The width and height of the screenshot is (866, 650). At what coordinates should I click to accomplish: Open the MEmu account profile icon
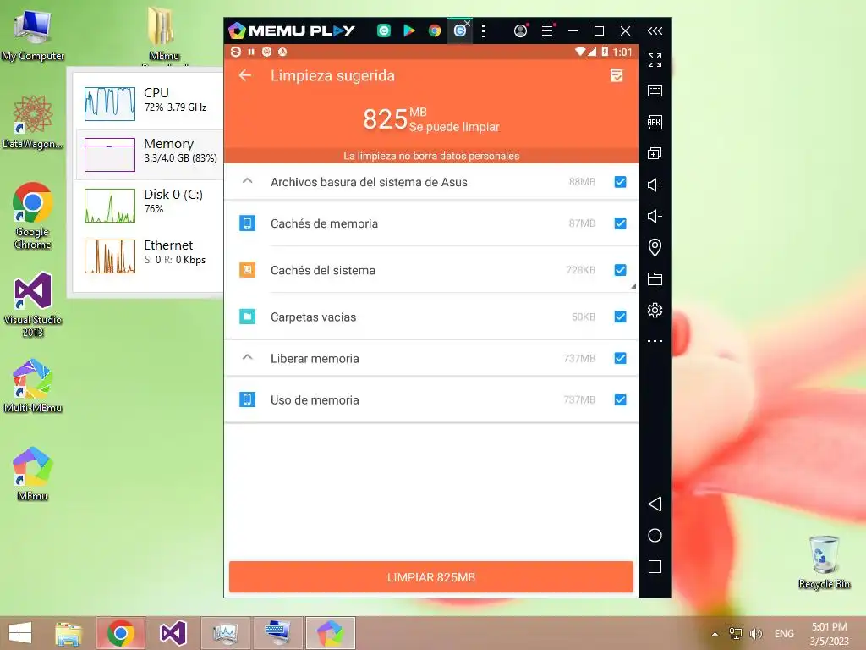coord(520,31)
